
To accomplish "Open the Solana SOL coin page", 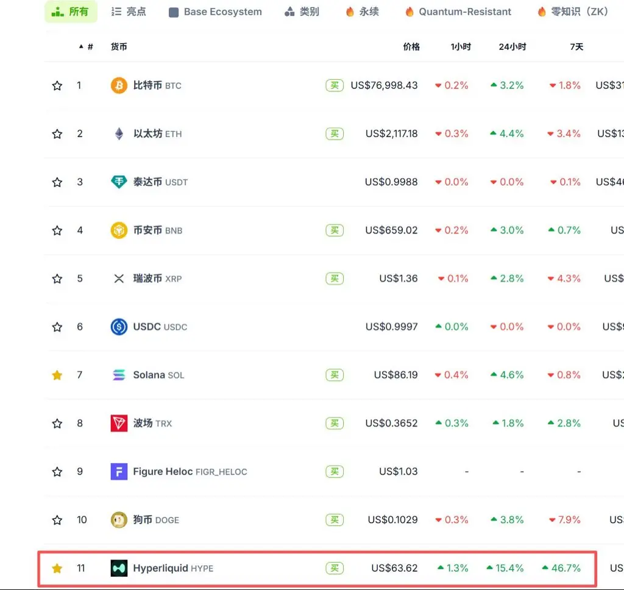I will pyautogui.click(x=158, y=375).
